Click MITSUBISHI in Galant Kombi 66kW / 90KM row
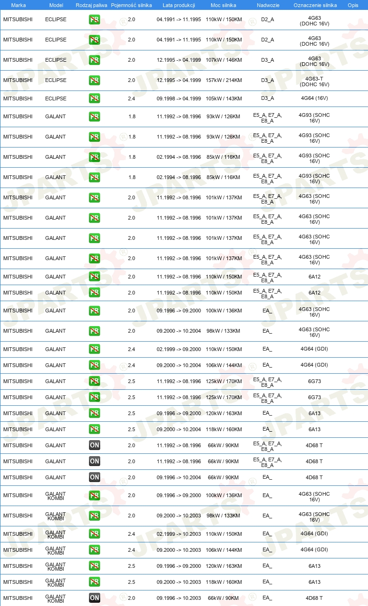The height and width of the screenshot is (606, 368). coord(18,598)
